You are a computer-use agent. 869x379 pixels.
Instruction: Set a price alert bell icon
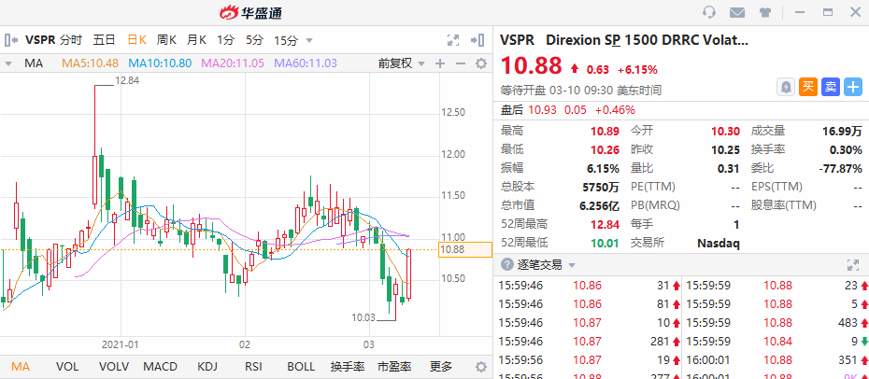pos(786,87)
